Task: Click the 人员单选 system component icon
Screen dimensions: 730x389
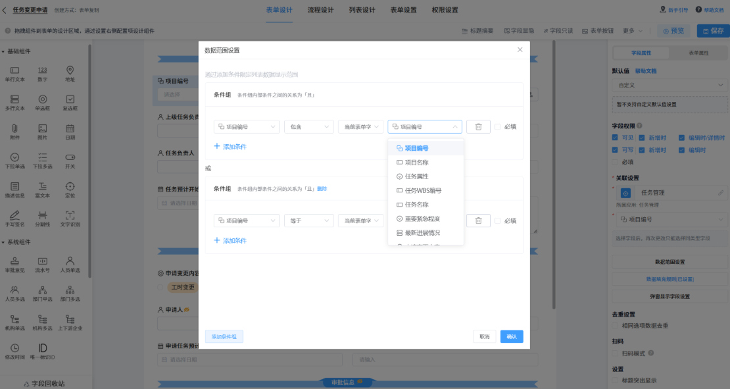Action: (x=70, y=261)
